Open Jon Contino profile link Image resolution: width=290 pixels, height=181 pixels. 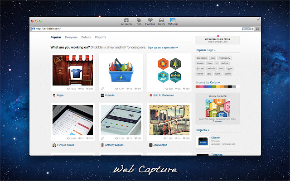point(160,145)
